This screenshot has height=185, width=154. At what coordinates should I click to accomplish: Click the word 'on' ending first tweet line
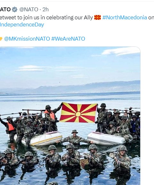tap(151, 17)
